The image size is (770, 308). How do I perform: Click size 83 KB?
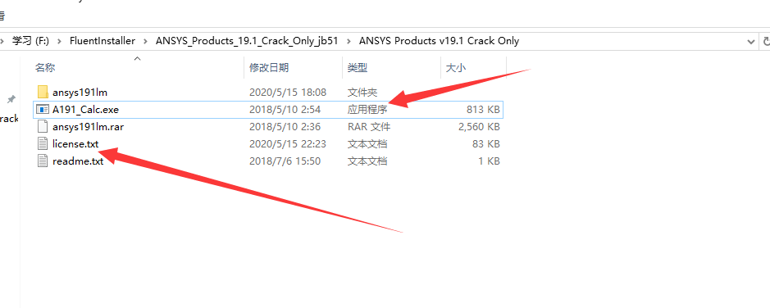(x=485, y=143)
